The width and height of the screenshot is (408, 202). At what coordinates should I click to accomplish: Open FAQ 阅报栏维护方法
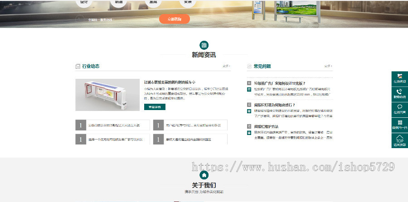tap(266, 127)
